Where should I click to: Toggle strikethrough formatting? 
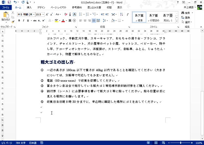pos(35,21)
